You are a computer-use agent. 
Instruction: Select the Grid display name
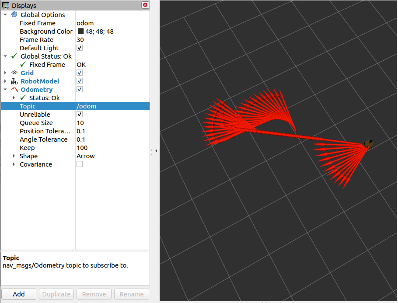(27, 73)
